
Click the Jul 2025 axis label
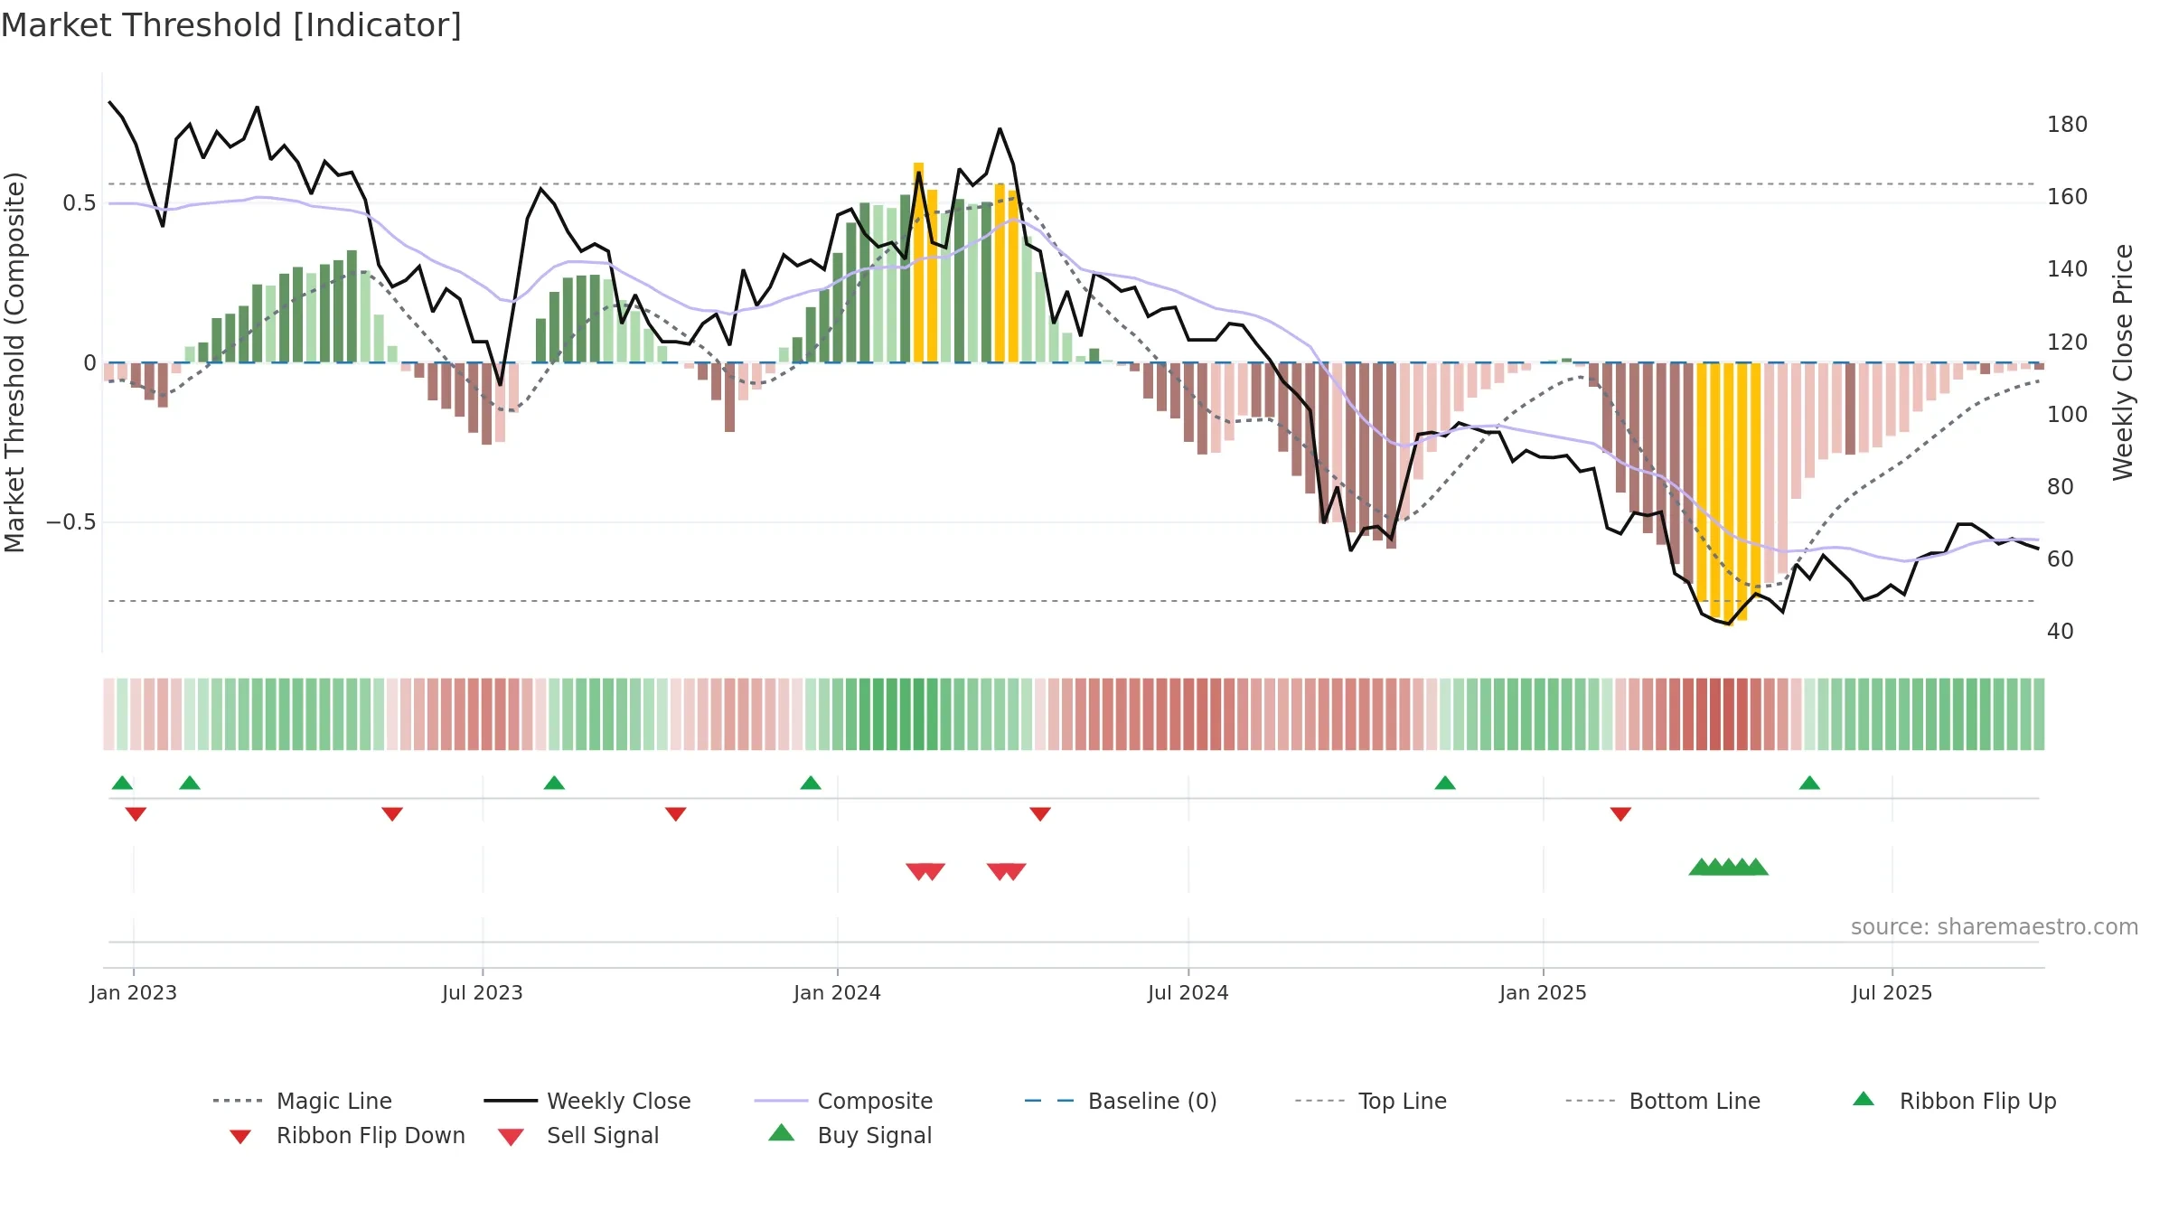tap(1892, 992)
